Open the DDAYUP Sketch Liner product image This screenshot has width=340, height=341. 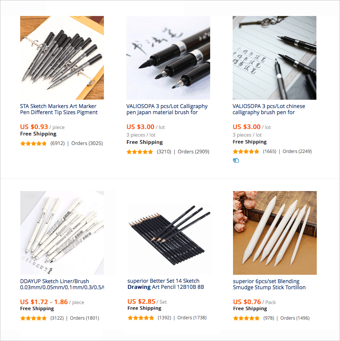coord(62,233)
